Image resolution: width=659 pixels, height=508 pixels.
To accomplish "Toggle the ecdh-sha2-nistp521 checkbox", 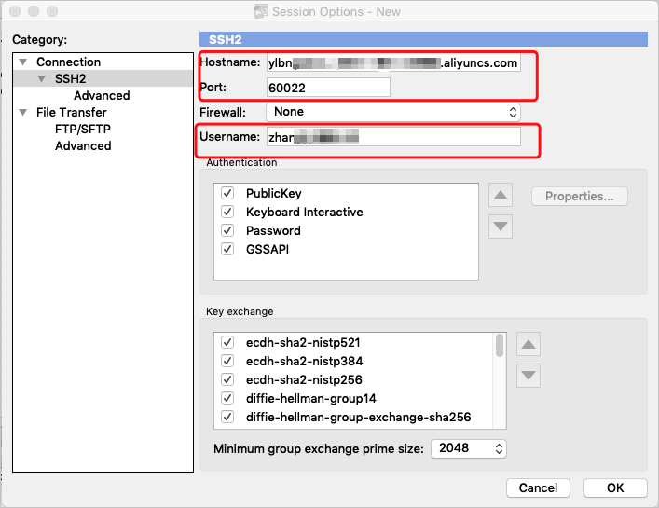I will click(227, 342).
